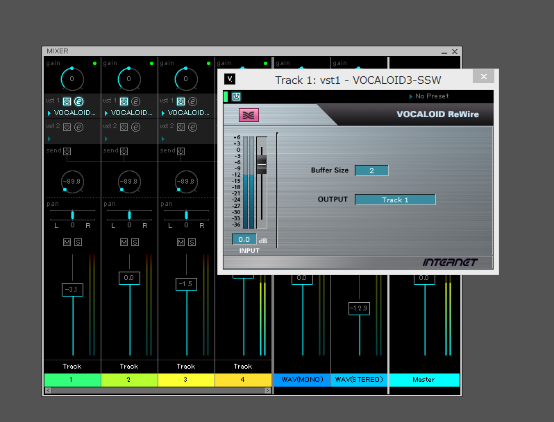
Task: Click the VOCALOID ReWire input level fader handle
Action: tap(262, 164)
